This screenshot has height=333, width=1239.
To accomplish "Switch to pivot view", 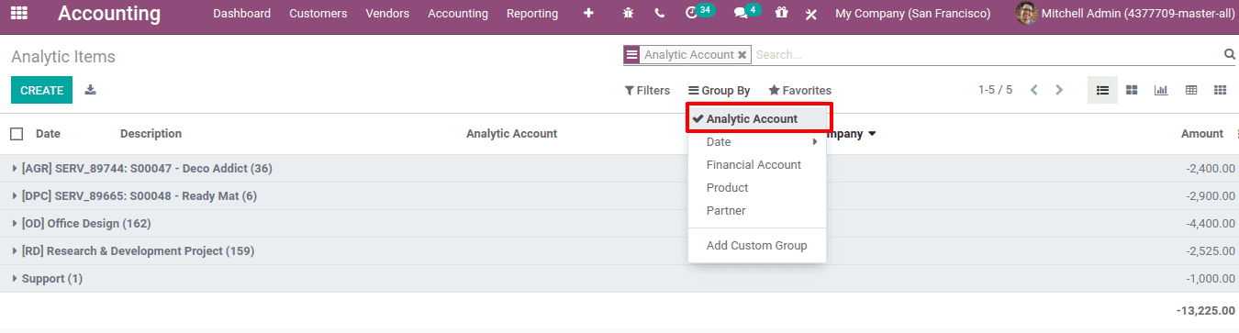I will [1191, 90].
